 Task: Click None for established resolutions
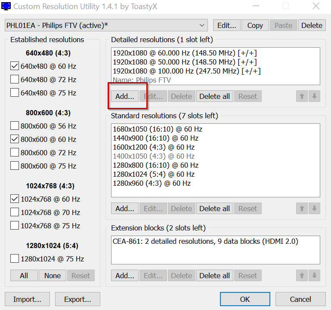(x=53, y=276)
